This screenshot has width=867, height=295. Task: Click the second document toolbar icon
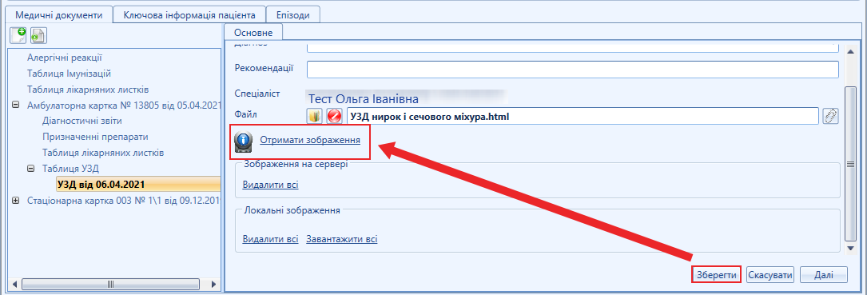tap(38, 35)
